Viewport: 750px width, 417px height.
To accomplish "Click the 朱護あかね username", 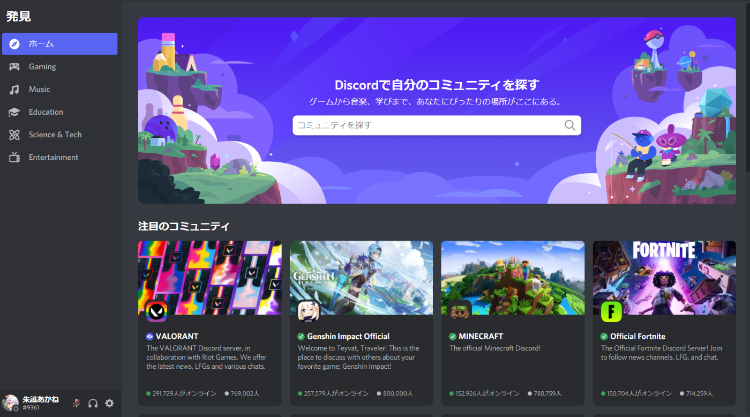I will tap(41, 400).
